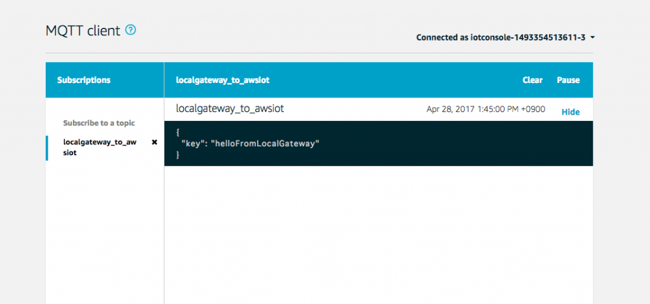Open the 'Connected as iotconsole-1493354513611-3' menu

tap(505, 37)
